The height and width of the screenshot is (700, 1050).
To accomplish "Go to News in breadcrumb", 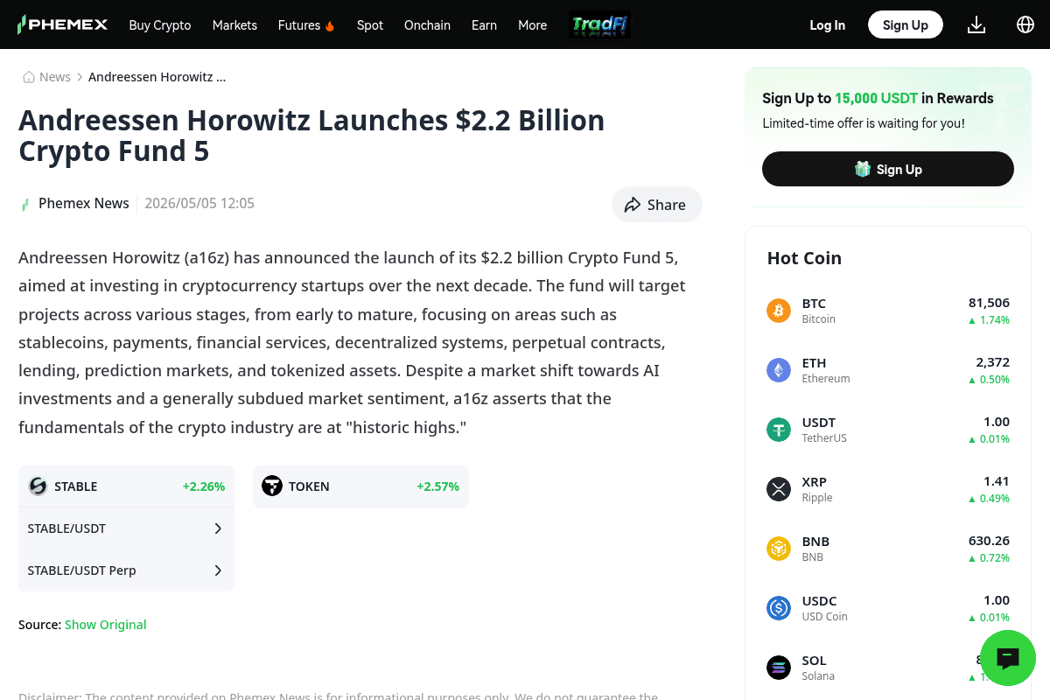I will 55,77.
